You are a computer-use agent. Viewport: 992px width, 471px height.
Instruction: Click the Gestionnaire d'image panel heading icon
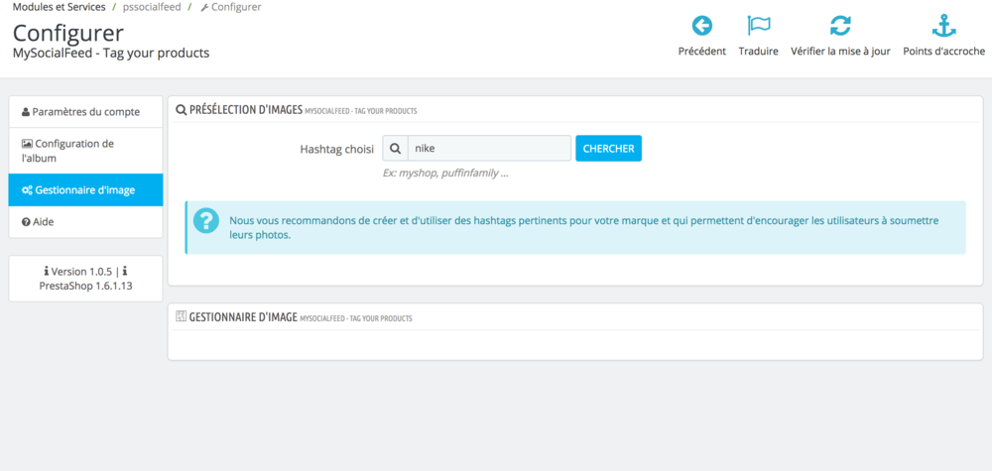(x=181, y=316)
